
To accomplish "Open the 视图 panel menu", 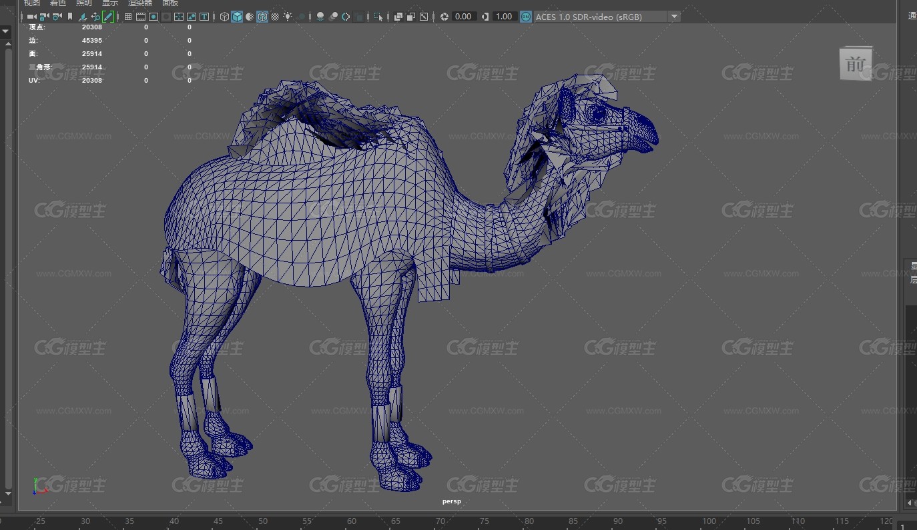I will point(31,3).
